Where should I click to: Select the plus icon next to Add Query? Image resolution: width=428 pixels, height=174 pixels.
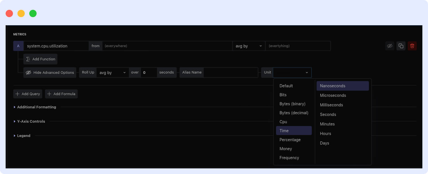tap(17, 94)
